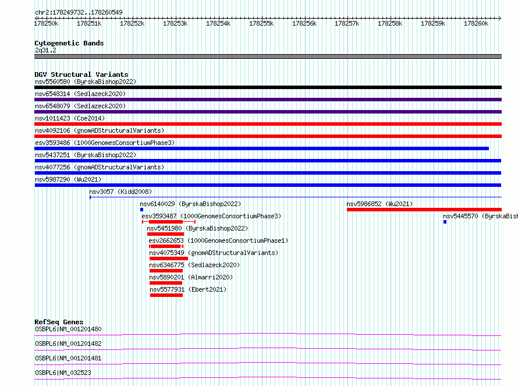Select nsv5987290 (Wu2021) label

click(x=68, y=179)
